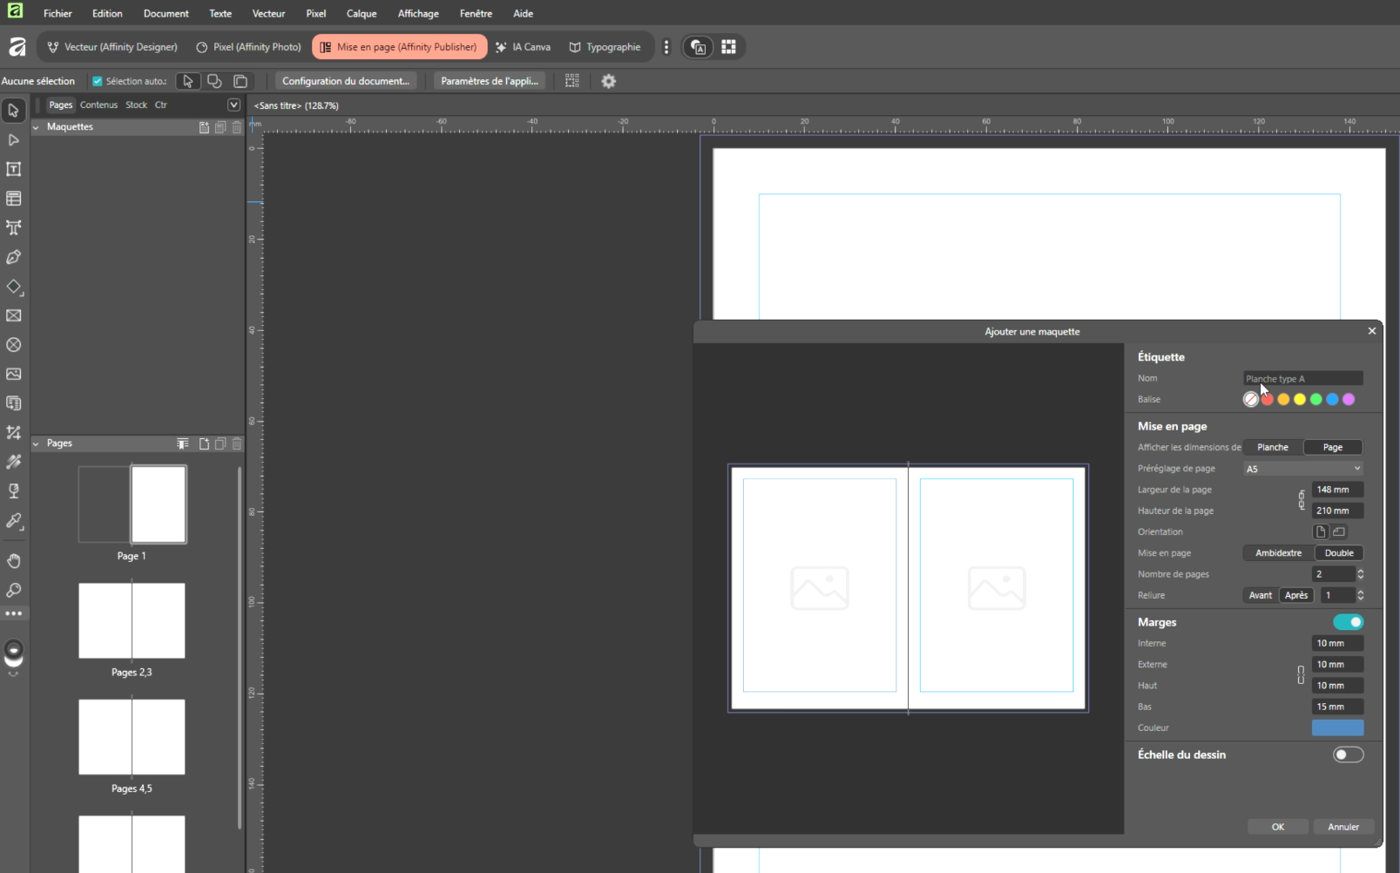The width and height of the screenshot is (1400, 873).
Task: Select the Place Image tool
Action: (14, 374)
